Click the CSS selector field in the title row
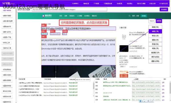Image resolution: width=171 pixels, height=103 pixels. coord(146,82)
